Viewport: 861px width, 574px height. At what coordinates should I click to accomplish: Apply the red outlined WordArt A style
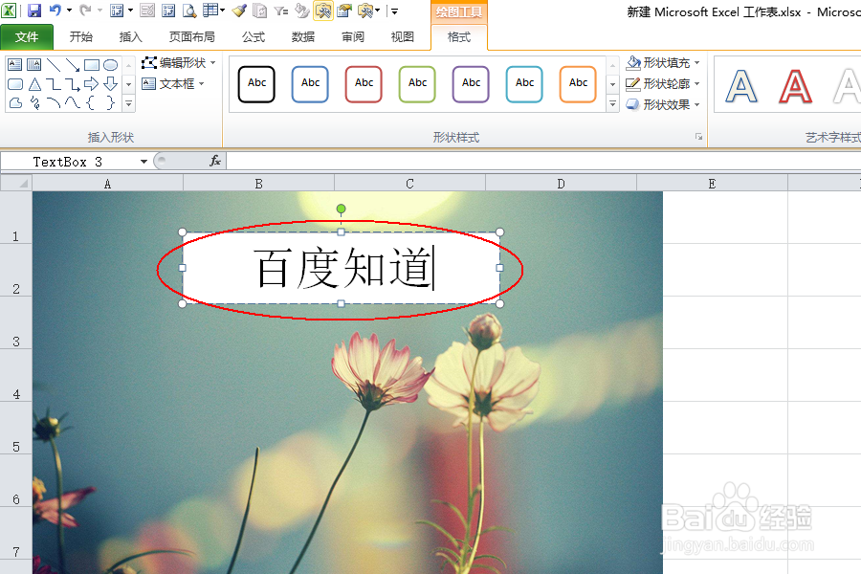click(x=795, y=86)
